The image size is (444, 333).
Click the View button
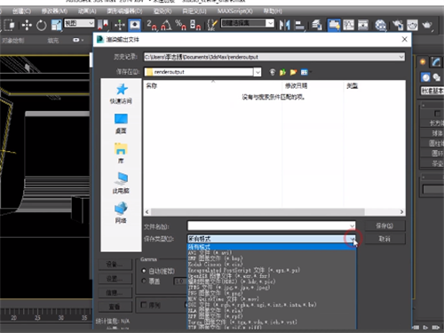click(x=115, y=306)
